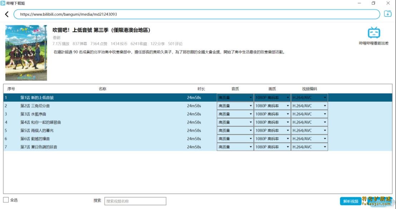The width and height of the screenshot is (396, 209).
Task: Open audio quality dropdown for 第2话
Action: (235, 106)
